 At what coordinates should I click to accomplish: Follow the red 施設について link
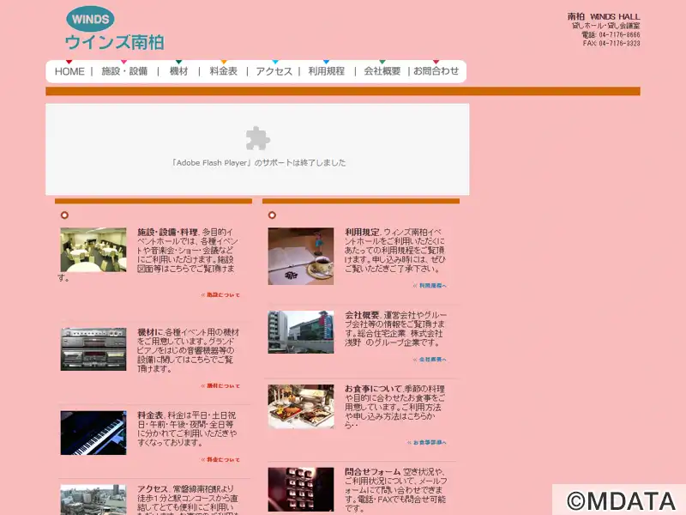pos(220,295)
